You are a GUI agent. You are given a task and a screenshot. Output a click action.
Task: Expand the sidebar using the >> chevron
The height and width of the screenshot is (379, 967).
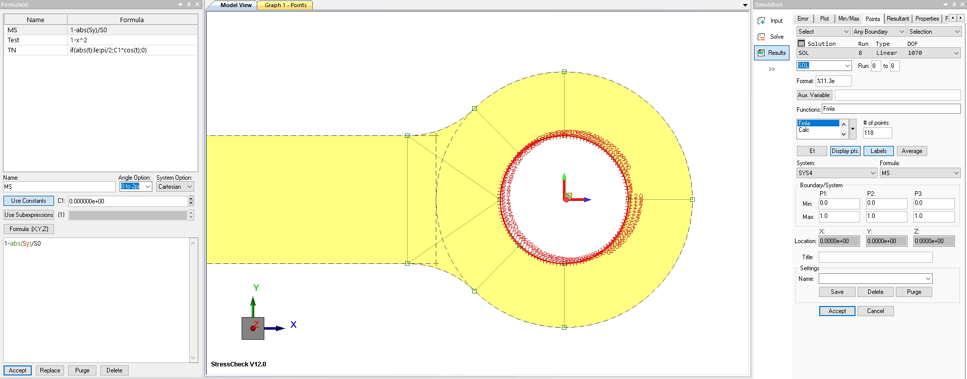(x=771, y=69)
